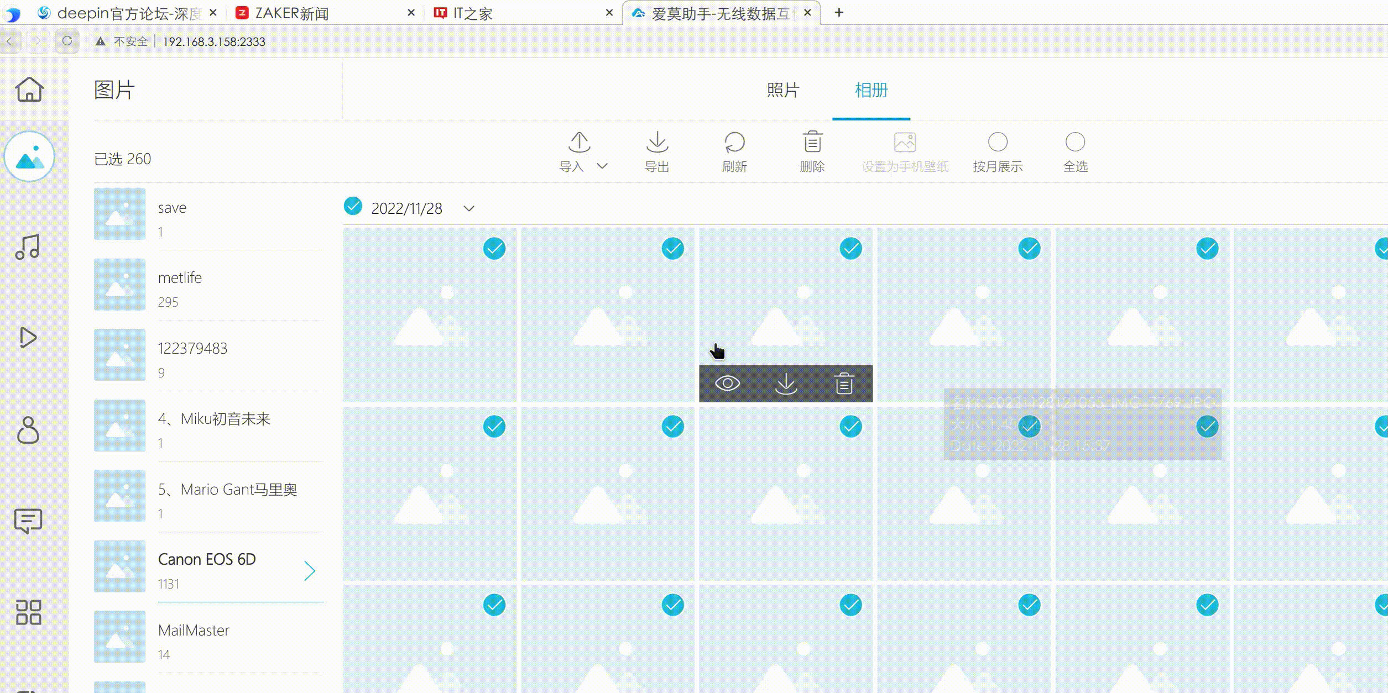Open the MailMaster album thumbnail

(119, 637)
